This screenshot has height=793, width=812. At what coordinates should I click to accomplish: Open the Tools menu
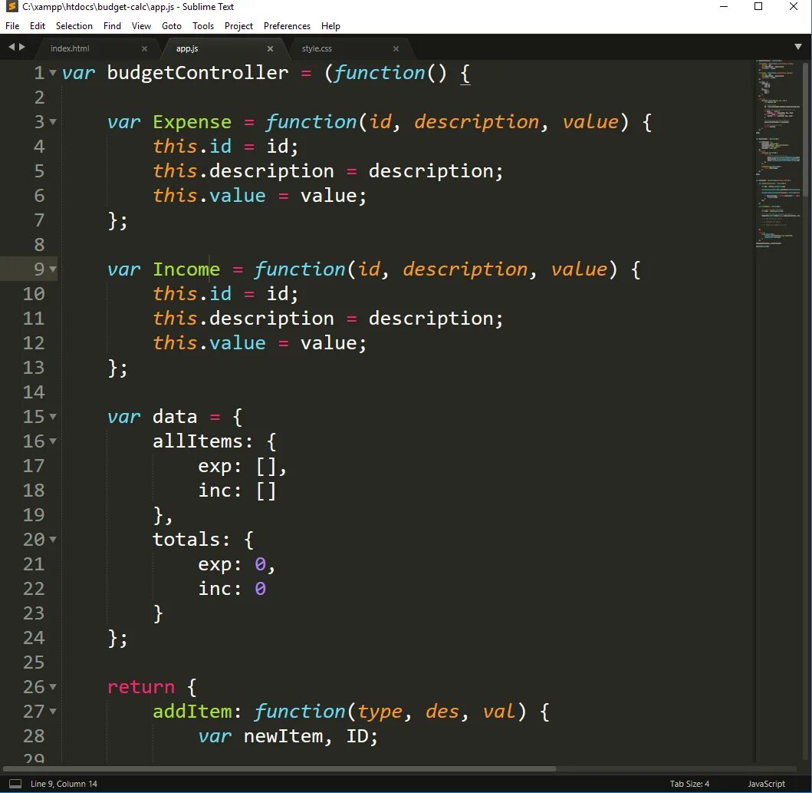[203, 26]
